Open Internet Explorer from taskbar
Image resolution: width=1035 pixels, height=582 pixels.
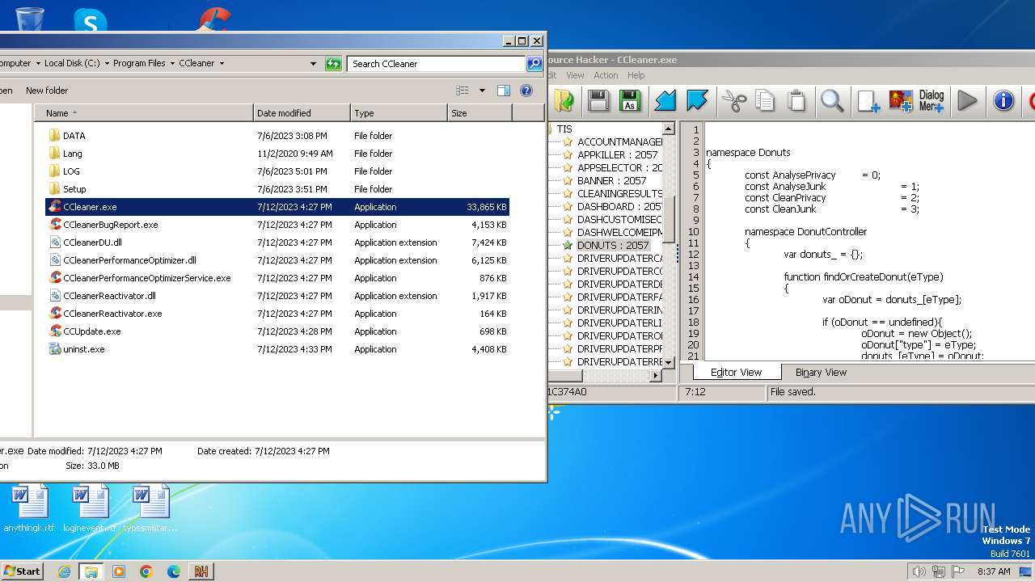(64, 571)
